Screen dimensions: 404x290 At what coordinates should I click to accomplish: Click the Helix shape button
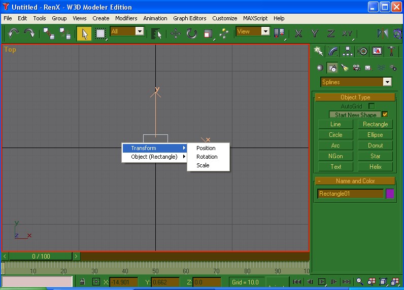point(375,166)
